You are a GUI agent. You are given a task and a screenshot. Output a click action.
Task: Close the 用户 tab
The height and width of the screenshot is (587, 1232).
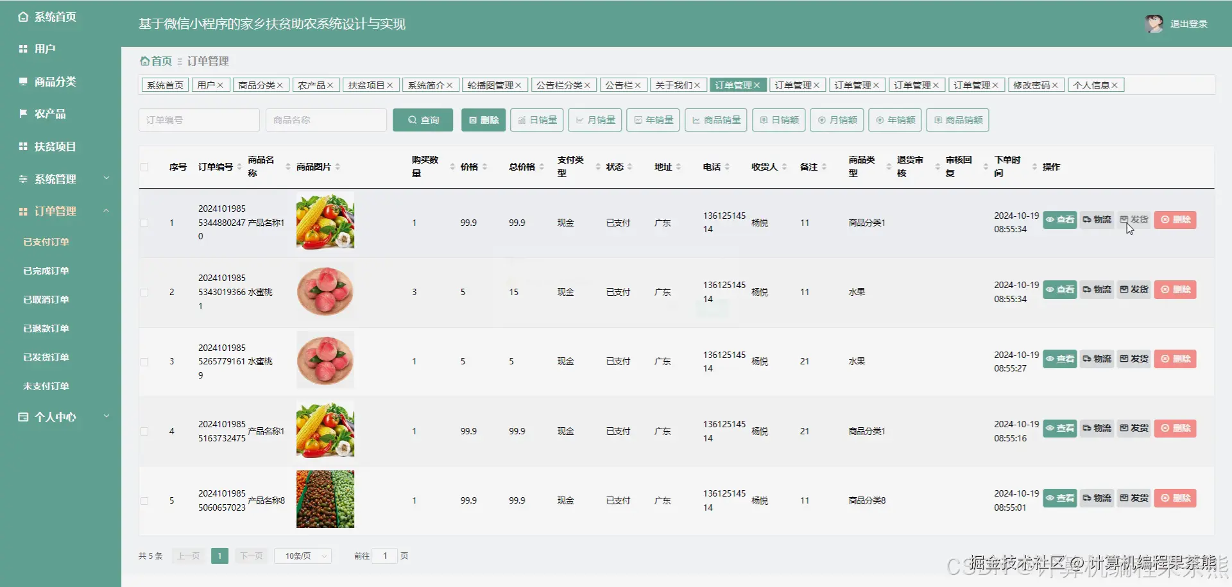click(220, 85)
